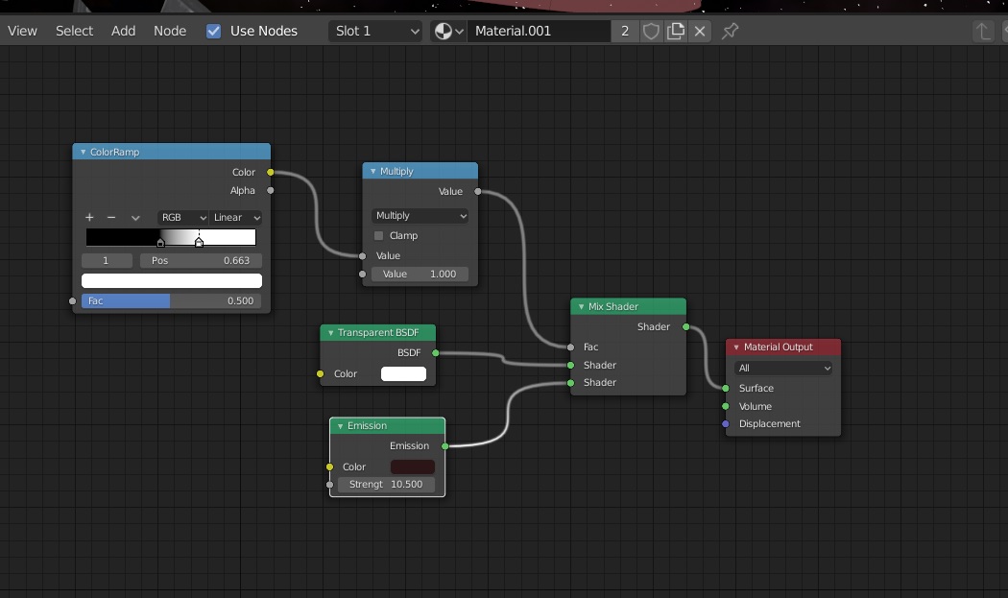
Task: Toggle the pin icon in the header
Action: (731, 31)
